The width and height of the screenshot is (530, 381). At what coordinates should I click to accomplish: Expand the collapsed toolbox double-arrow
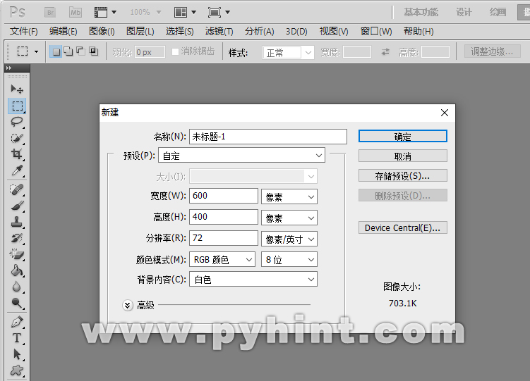point(8,68)
